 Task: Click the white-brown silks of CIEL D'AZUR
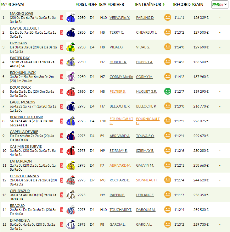point(71,195)
